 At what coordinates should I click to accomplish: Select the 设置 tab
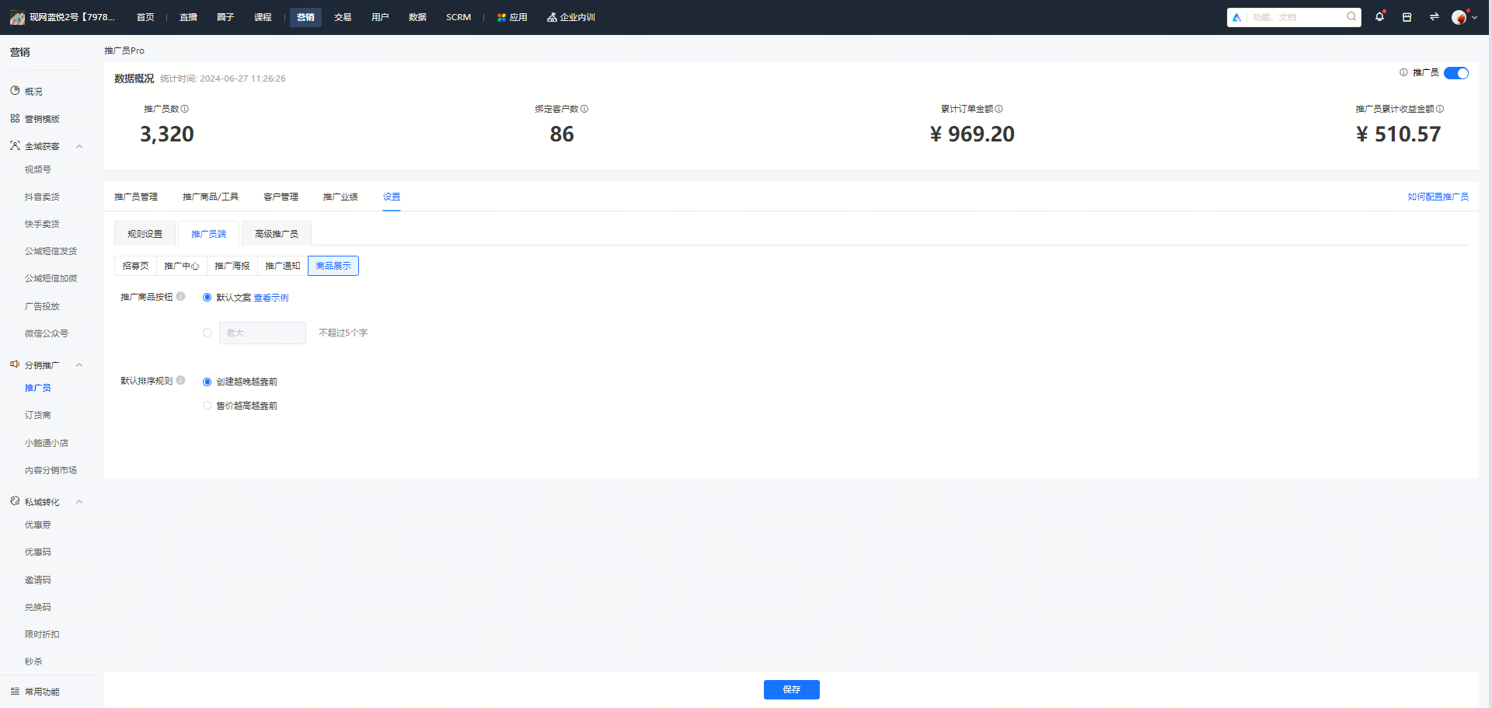[392, 197]
